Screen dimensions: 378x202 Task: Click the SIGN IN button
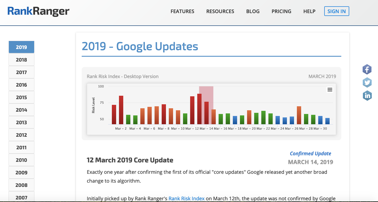[336, 11]
